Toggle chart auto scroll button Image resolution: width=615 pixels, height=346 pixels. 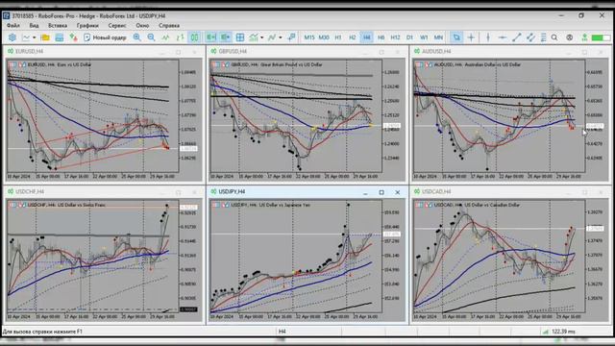point(226,37)
